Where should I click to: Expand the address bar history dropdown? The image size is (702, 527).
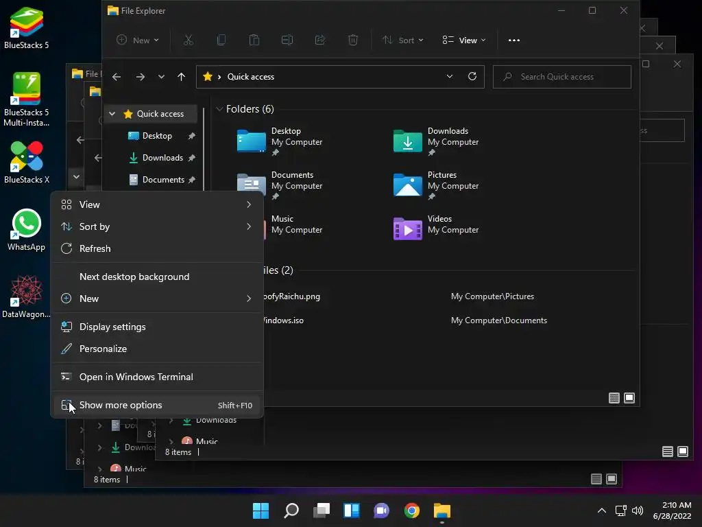pos(450,77)
